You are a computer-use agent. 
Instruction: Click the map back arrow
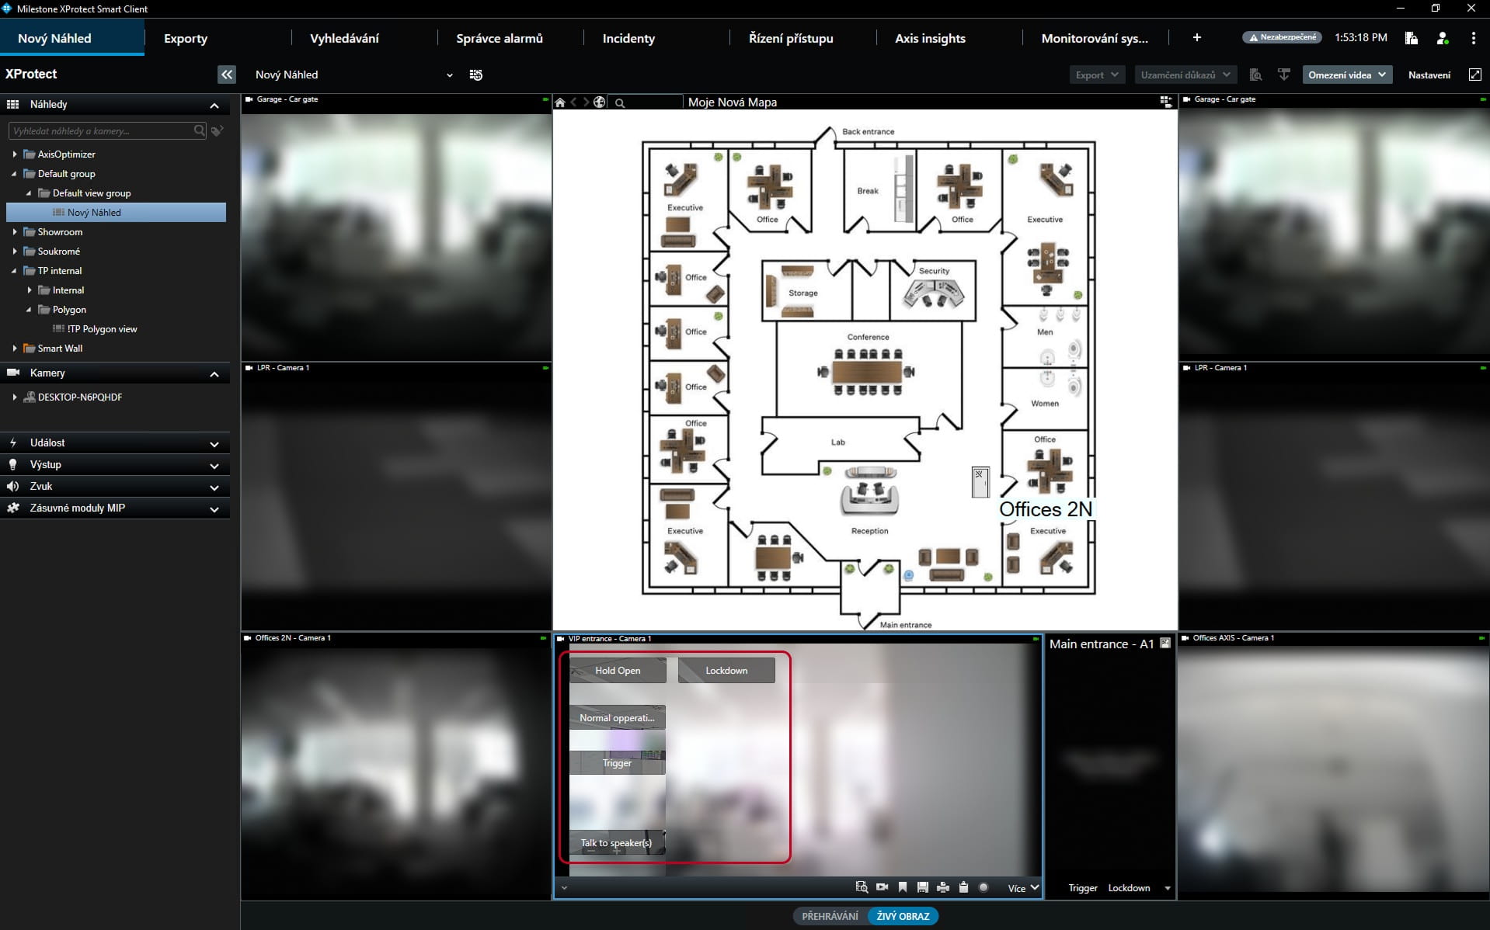click(574, 102)
